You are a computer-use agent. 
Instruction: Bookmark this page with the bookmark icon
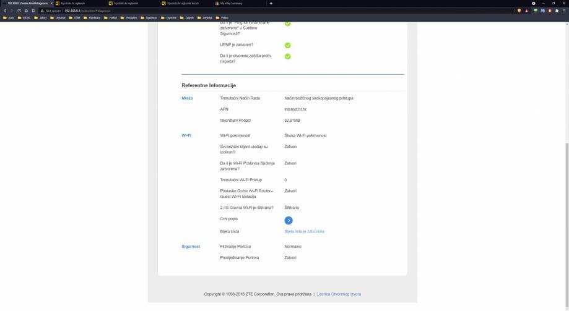tap(33, 11)
